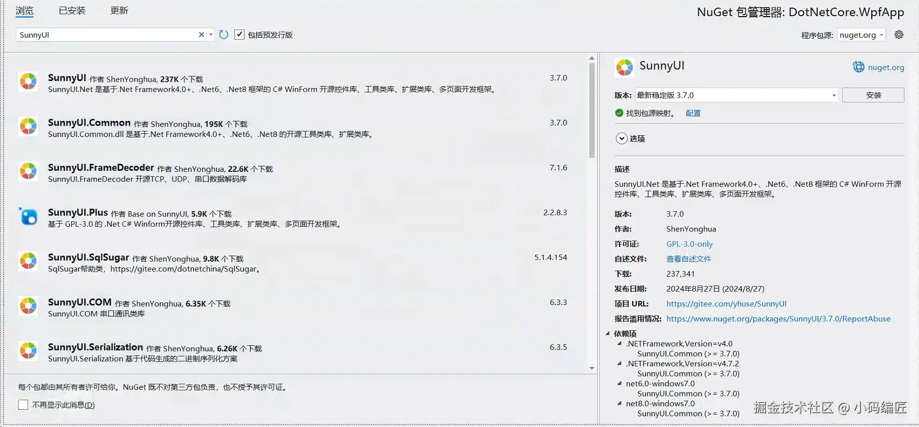Click the SunnyUI package icon in list
This screenshot has height=427, width=919.
[x=28, y=82]
